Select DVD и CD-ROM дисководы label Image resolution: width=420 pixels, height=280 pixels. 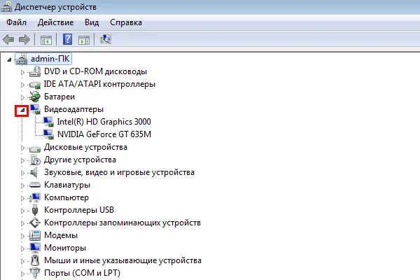click(x=96, y=71)
